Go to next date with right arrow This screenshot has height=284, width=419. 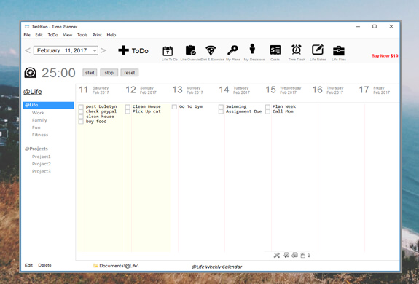(x=103, y=50)
